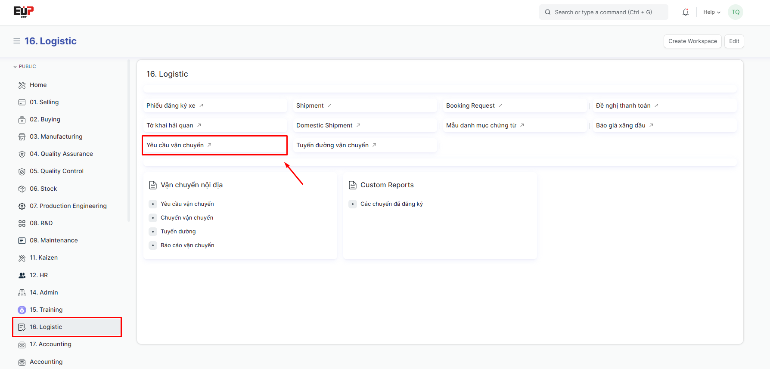The image size is (770, 369).
Task: Click the Create Workspace button
Action: tap(692, 41)
